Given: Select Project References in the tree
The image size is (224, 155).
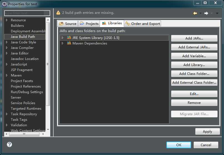Looking at the screenshot, I should [26, 86].
